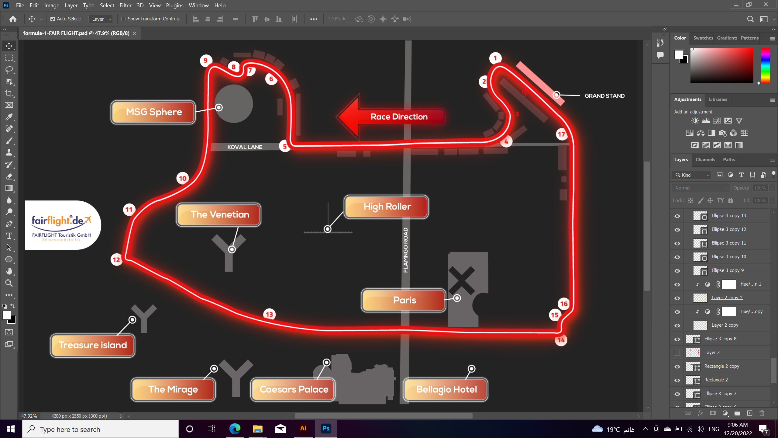This screenshot has width=778, height=438.
Task: Close the formula-1-FAIR FLIGHT.psd document tab
Action: click(x=134, y=33)
